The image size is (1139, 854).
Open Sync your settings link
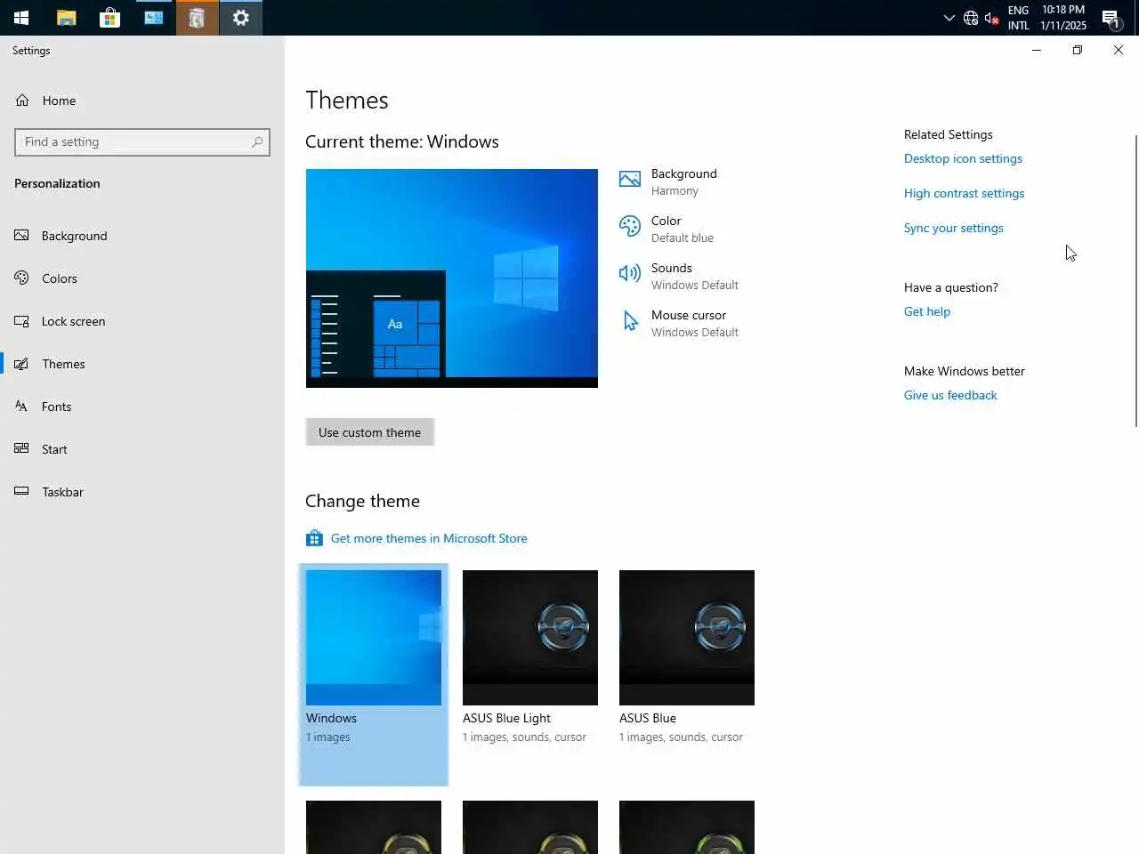(953, 228)
